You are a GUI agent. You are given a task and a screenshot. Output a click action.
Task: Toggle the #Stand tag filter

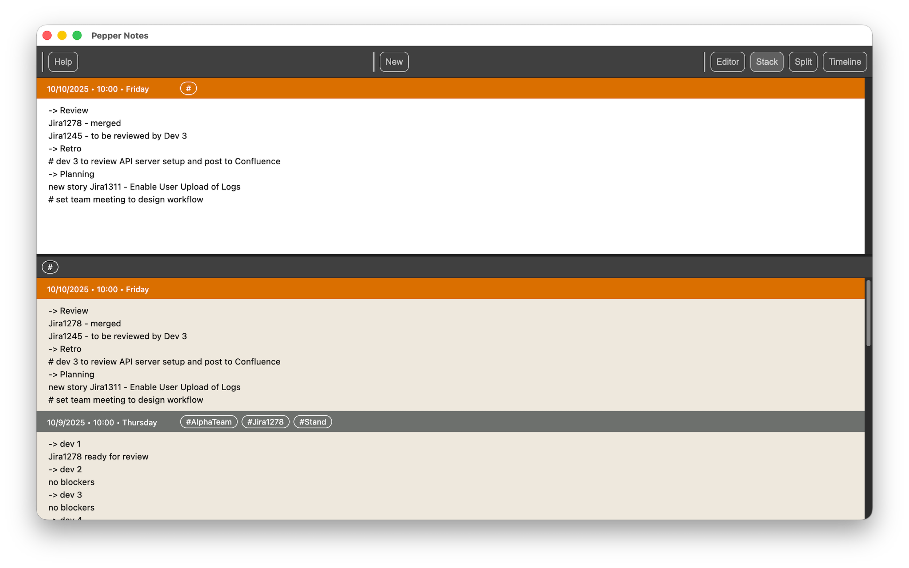(x=312, y=422)
